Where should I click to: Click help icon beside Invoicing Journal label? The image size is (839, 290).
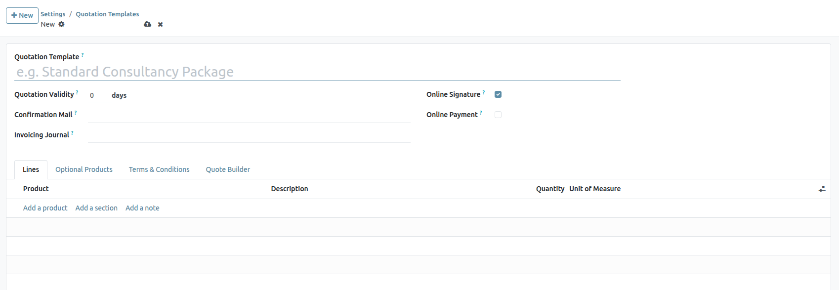[x=72, y=133]
